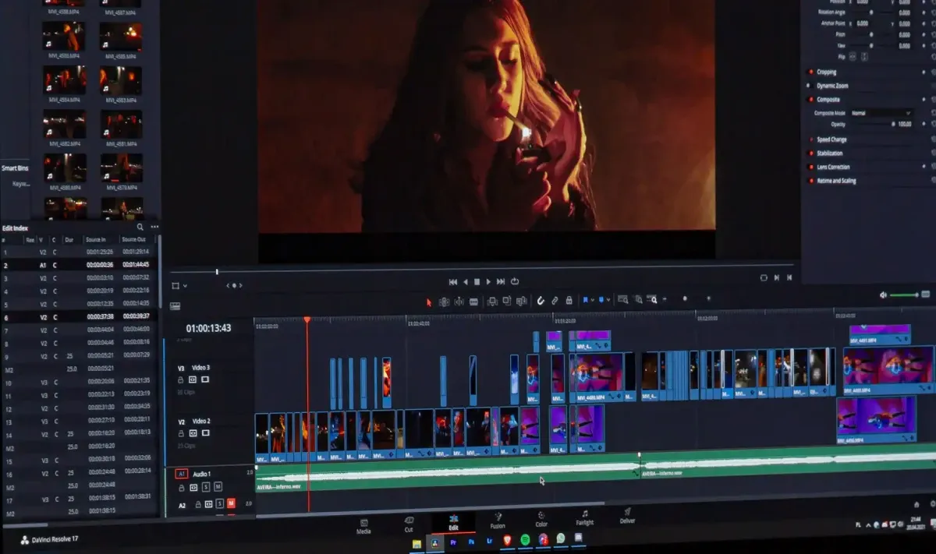Activate the Blade edit mode tool
This screenshot has height=554, width=936.
point(473,302)
